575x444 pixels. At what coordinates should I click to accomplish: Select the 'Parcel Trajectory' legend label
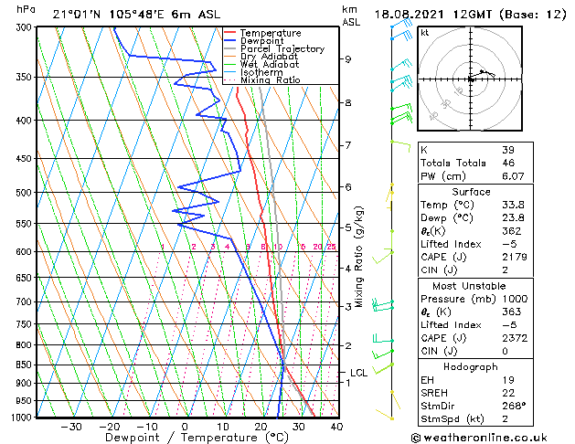pos(282,48)
